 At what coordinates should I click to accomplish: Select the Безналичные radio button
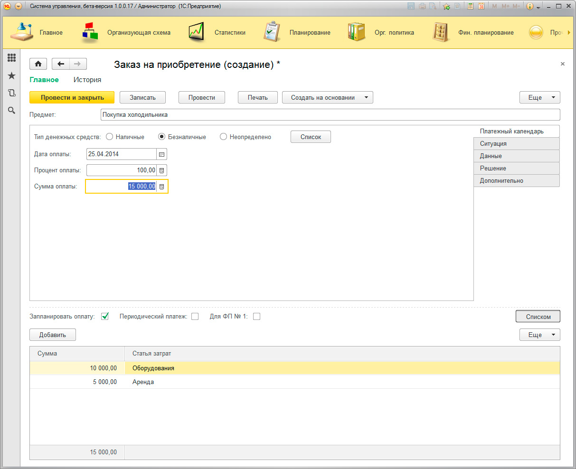point(162,137)
